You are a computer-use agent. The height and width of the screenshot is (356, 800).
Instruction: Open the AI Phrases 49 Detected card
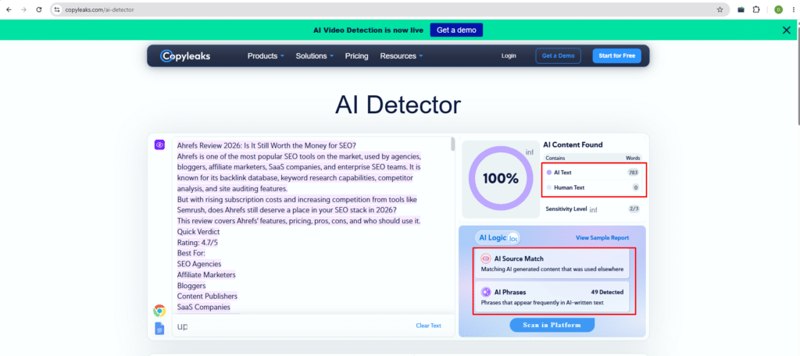552,297
